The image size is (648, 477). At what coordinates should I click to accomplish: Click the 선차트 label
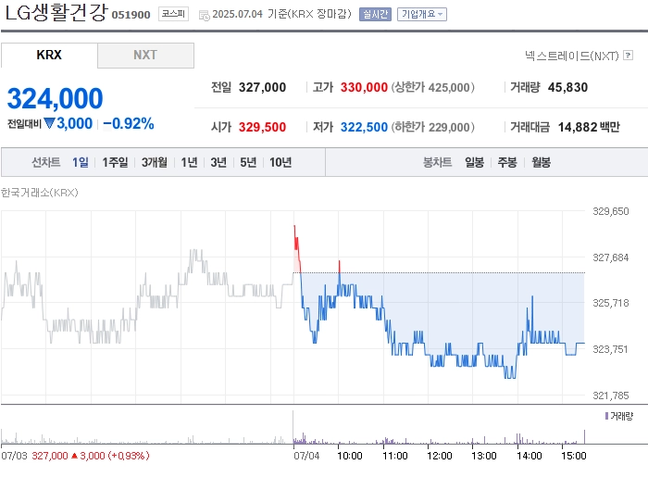46,162
